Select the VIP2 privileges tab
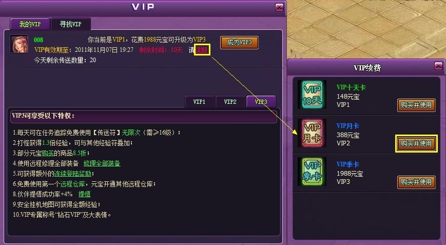The height and width of the screenshot is (245, 446). pyautogui.click(x=230, y=102)
